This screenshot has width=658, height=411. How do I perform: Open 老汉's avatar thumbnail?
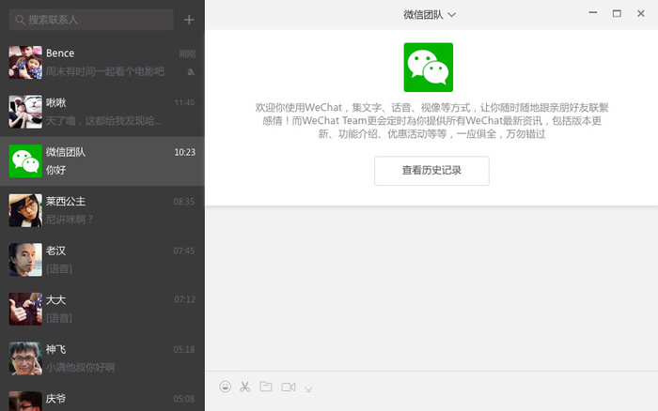[25, 260]
